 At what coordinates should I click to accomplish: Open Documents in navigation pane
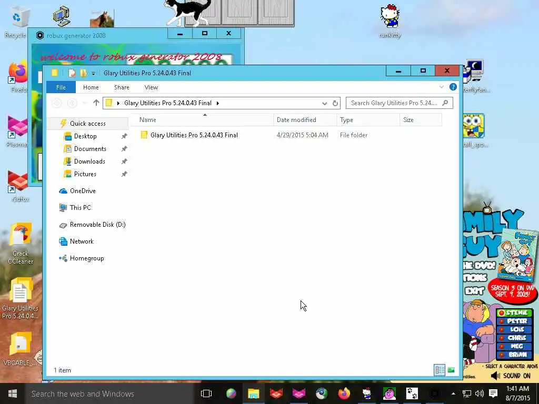coord(90,149)
